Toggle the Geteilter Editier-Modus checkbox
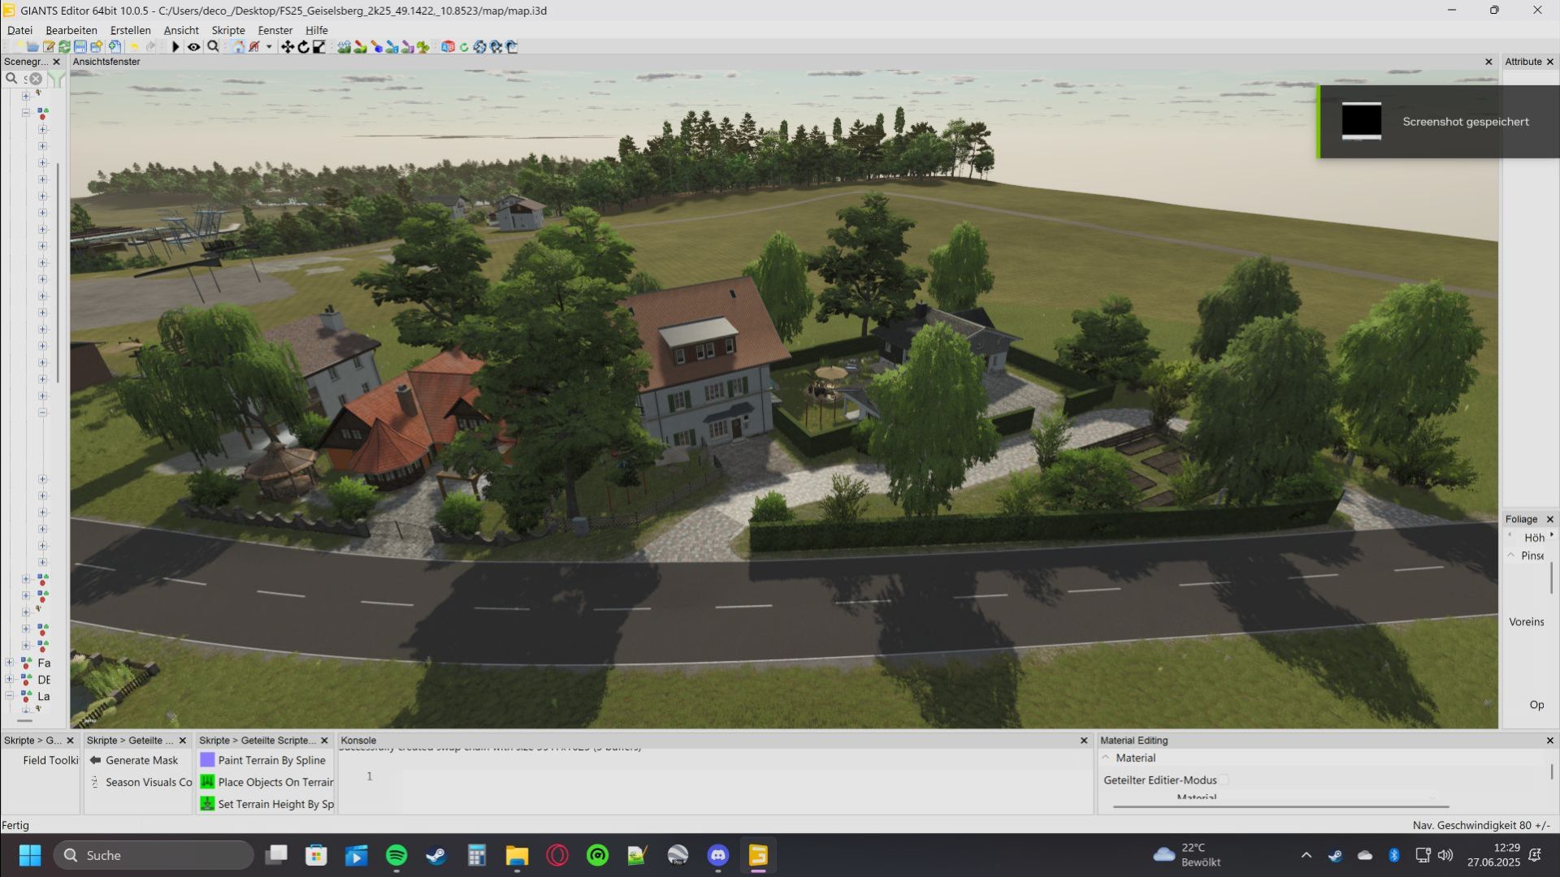The height and width of the screenshot is (877, 1560). pos(1224,780)
